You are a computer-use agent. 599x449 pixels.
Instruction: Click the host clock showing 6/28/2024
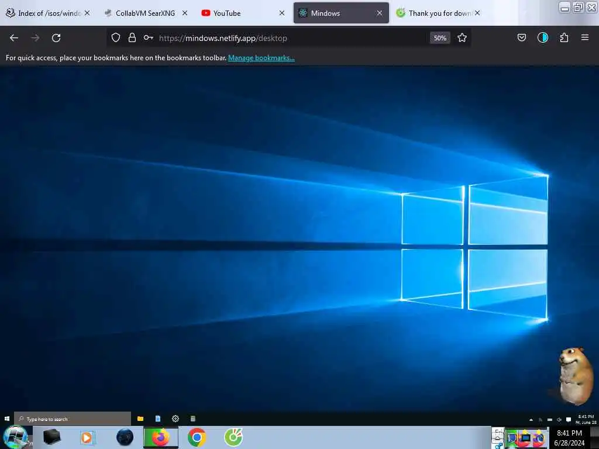pyautogui.click(x=569, y=438)
